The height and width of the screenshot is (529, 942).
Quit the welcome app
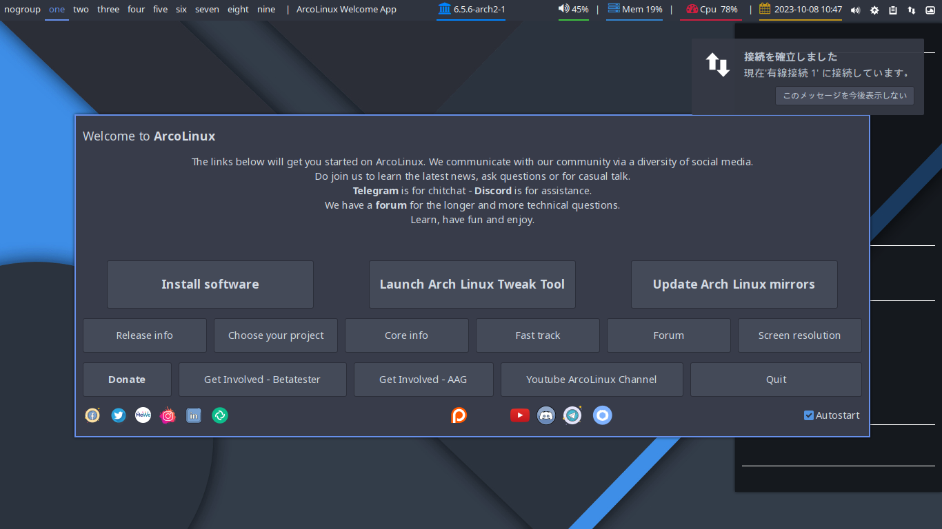pos(776,380)
